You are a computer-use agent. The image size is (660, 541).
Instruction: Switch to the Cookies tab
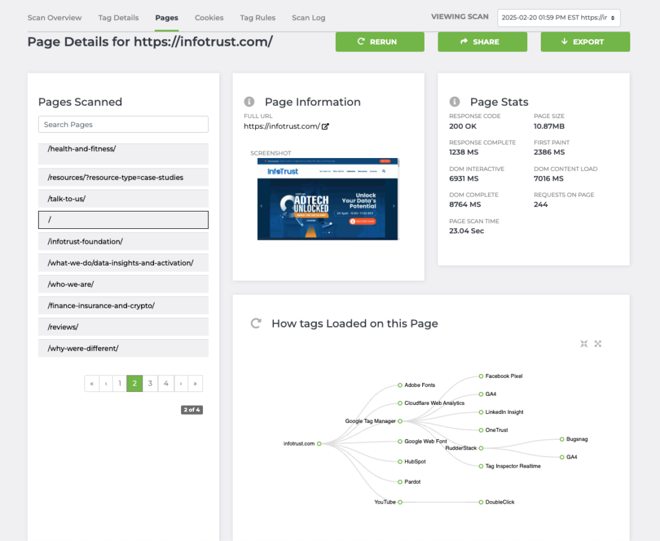tap(209, 18)
